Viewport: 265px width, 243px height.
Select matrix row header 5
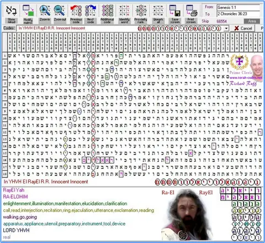[5, 83]
